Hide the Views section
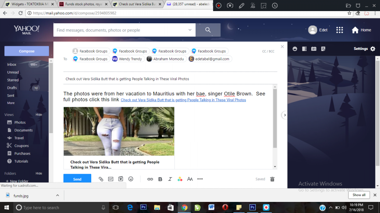Image resolution: width=380 pixels, height=213 pixels. pos(39,115)
